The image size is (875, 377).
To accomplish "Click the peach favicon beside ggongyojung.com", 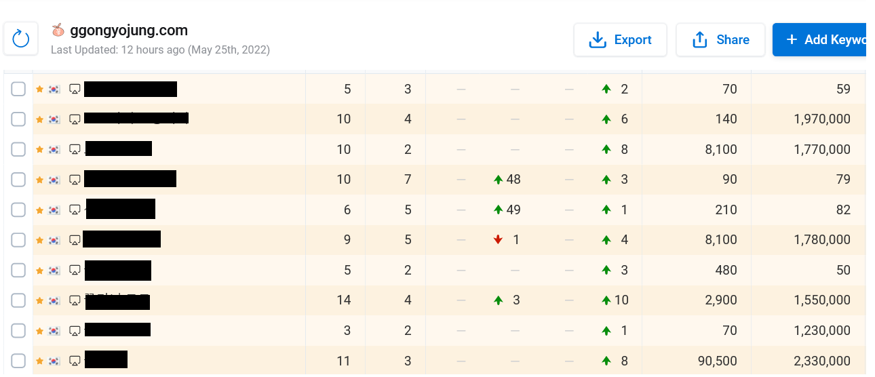I will [58, 31].
